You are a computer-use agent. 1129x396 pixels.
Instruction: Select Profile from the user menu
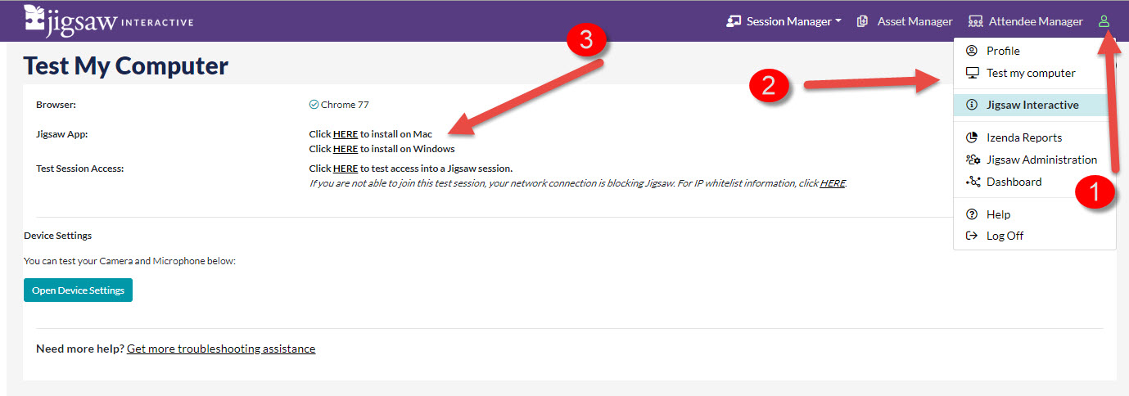[x=1002, y=51]
